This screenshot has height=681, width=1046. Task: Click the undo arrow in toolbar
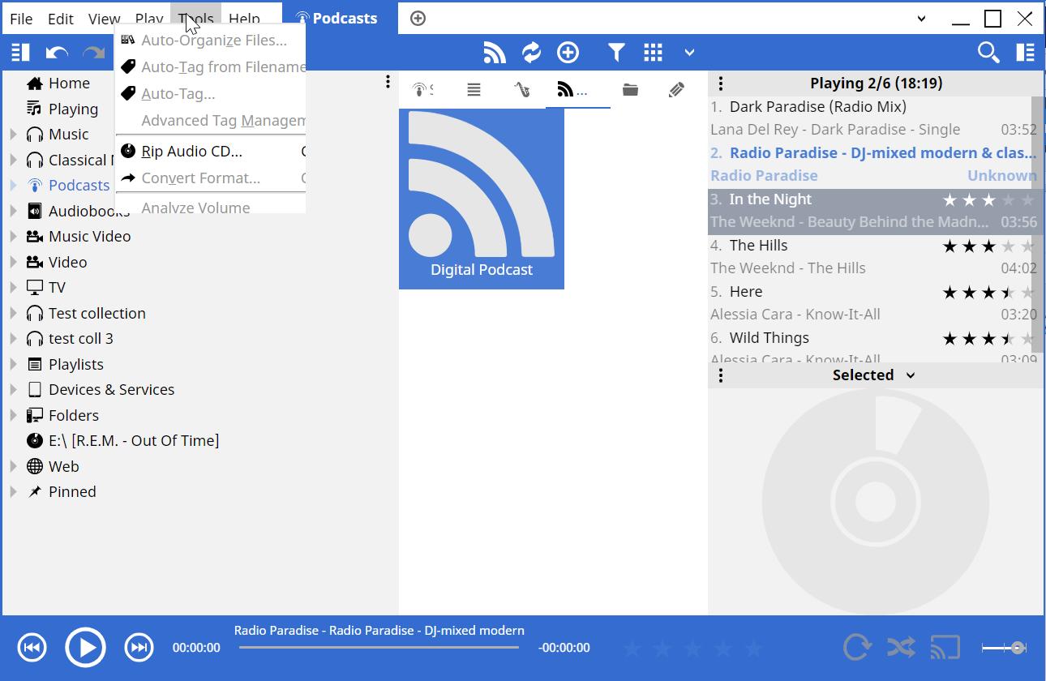[x=57, y=53]
